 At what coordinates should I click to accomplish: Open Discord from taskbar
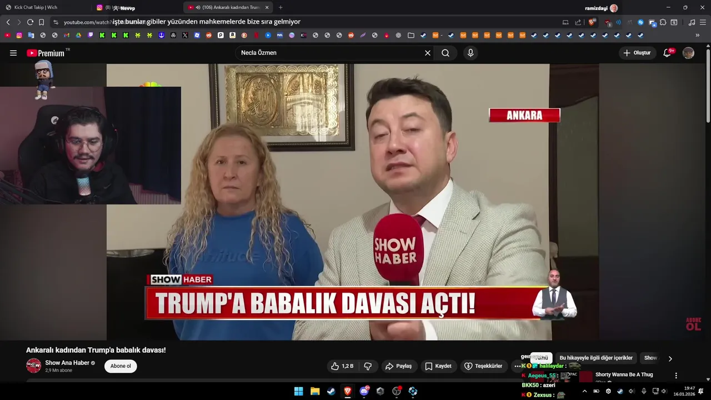pos(364,391)
